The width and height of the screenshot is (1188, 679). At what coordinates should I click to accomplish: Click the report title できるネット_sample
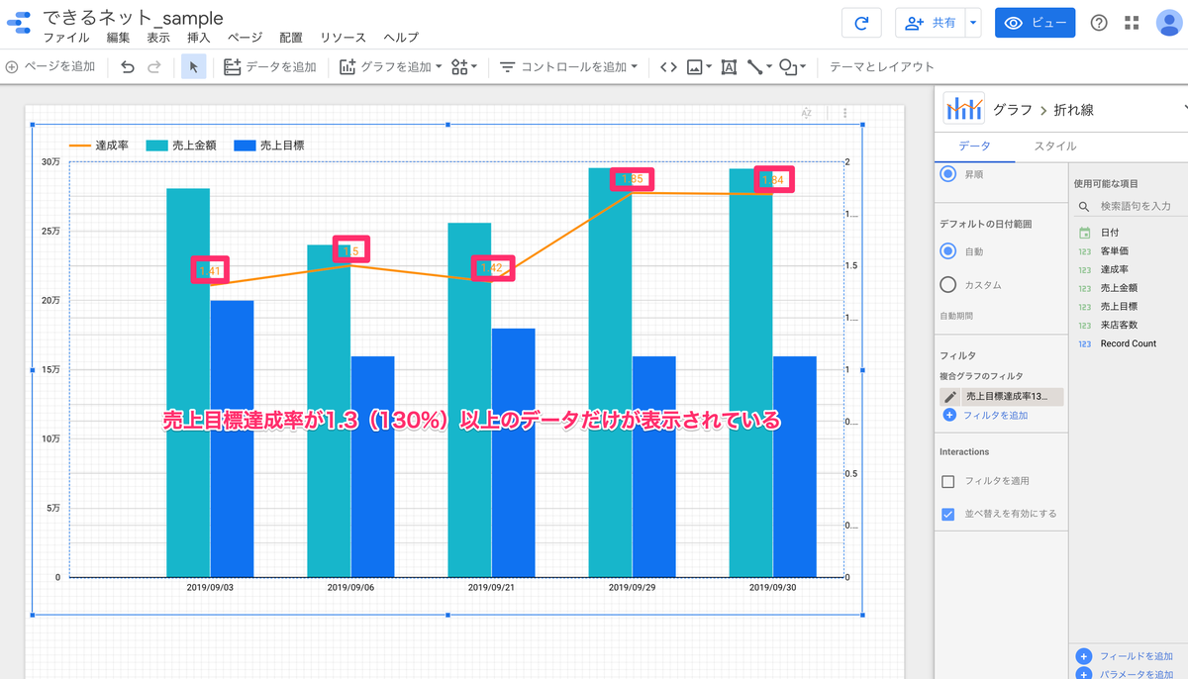133,17
